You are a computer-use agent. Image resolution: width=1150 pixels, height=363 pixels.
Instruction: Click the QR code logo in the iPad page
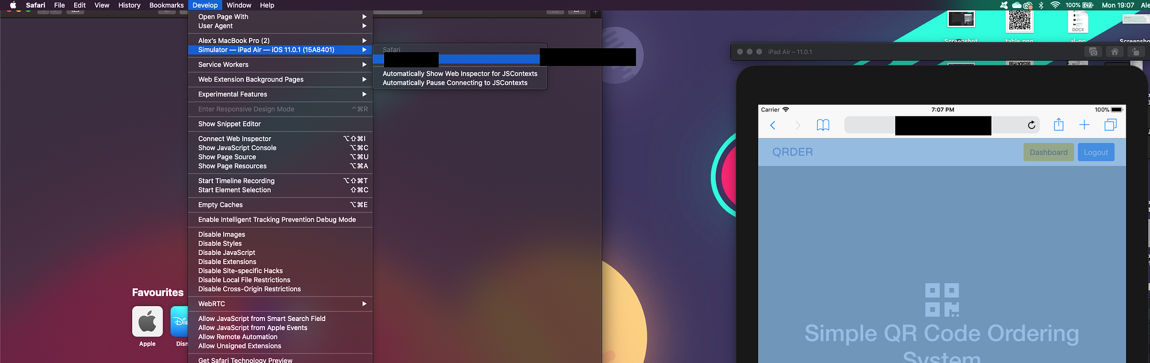coord(942,300)
